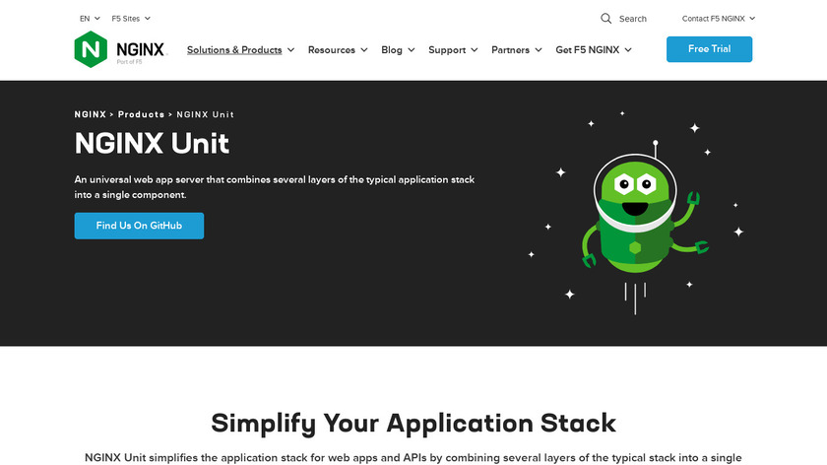The width and height of the screenshot is (827, 465).
Task: Expand the chevron beside Blog
Action: pyautogui.click(x=412, y=50)
